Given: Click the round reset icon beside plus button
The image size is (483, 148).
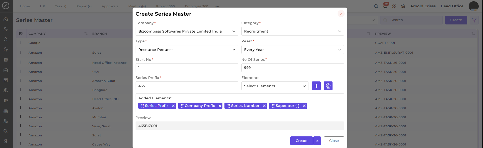Looking at the screenshot, I should pyautogui.click(x=328, y=86).
